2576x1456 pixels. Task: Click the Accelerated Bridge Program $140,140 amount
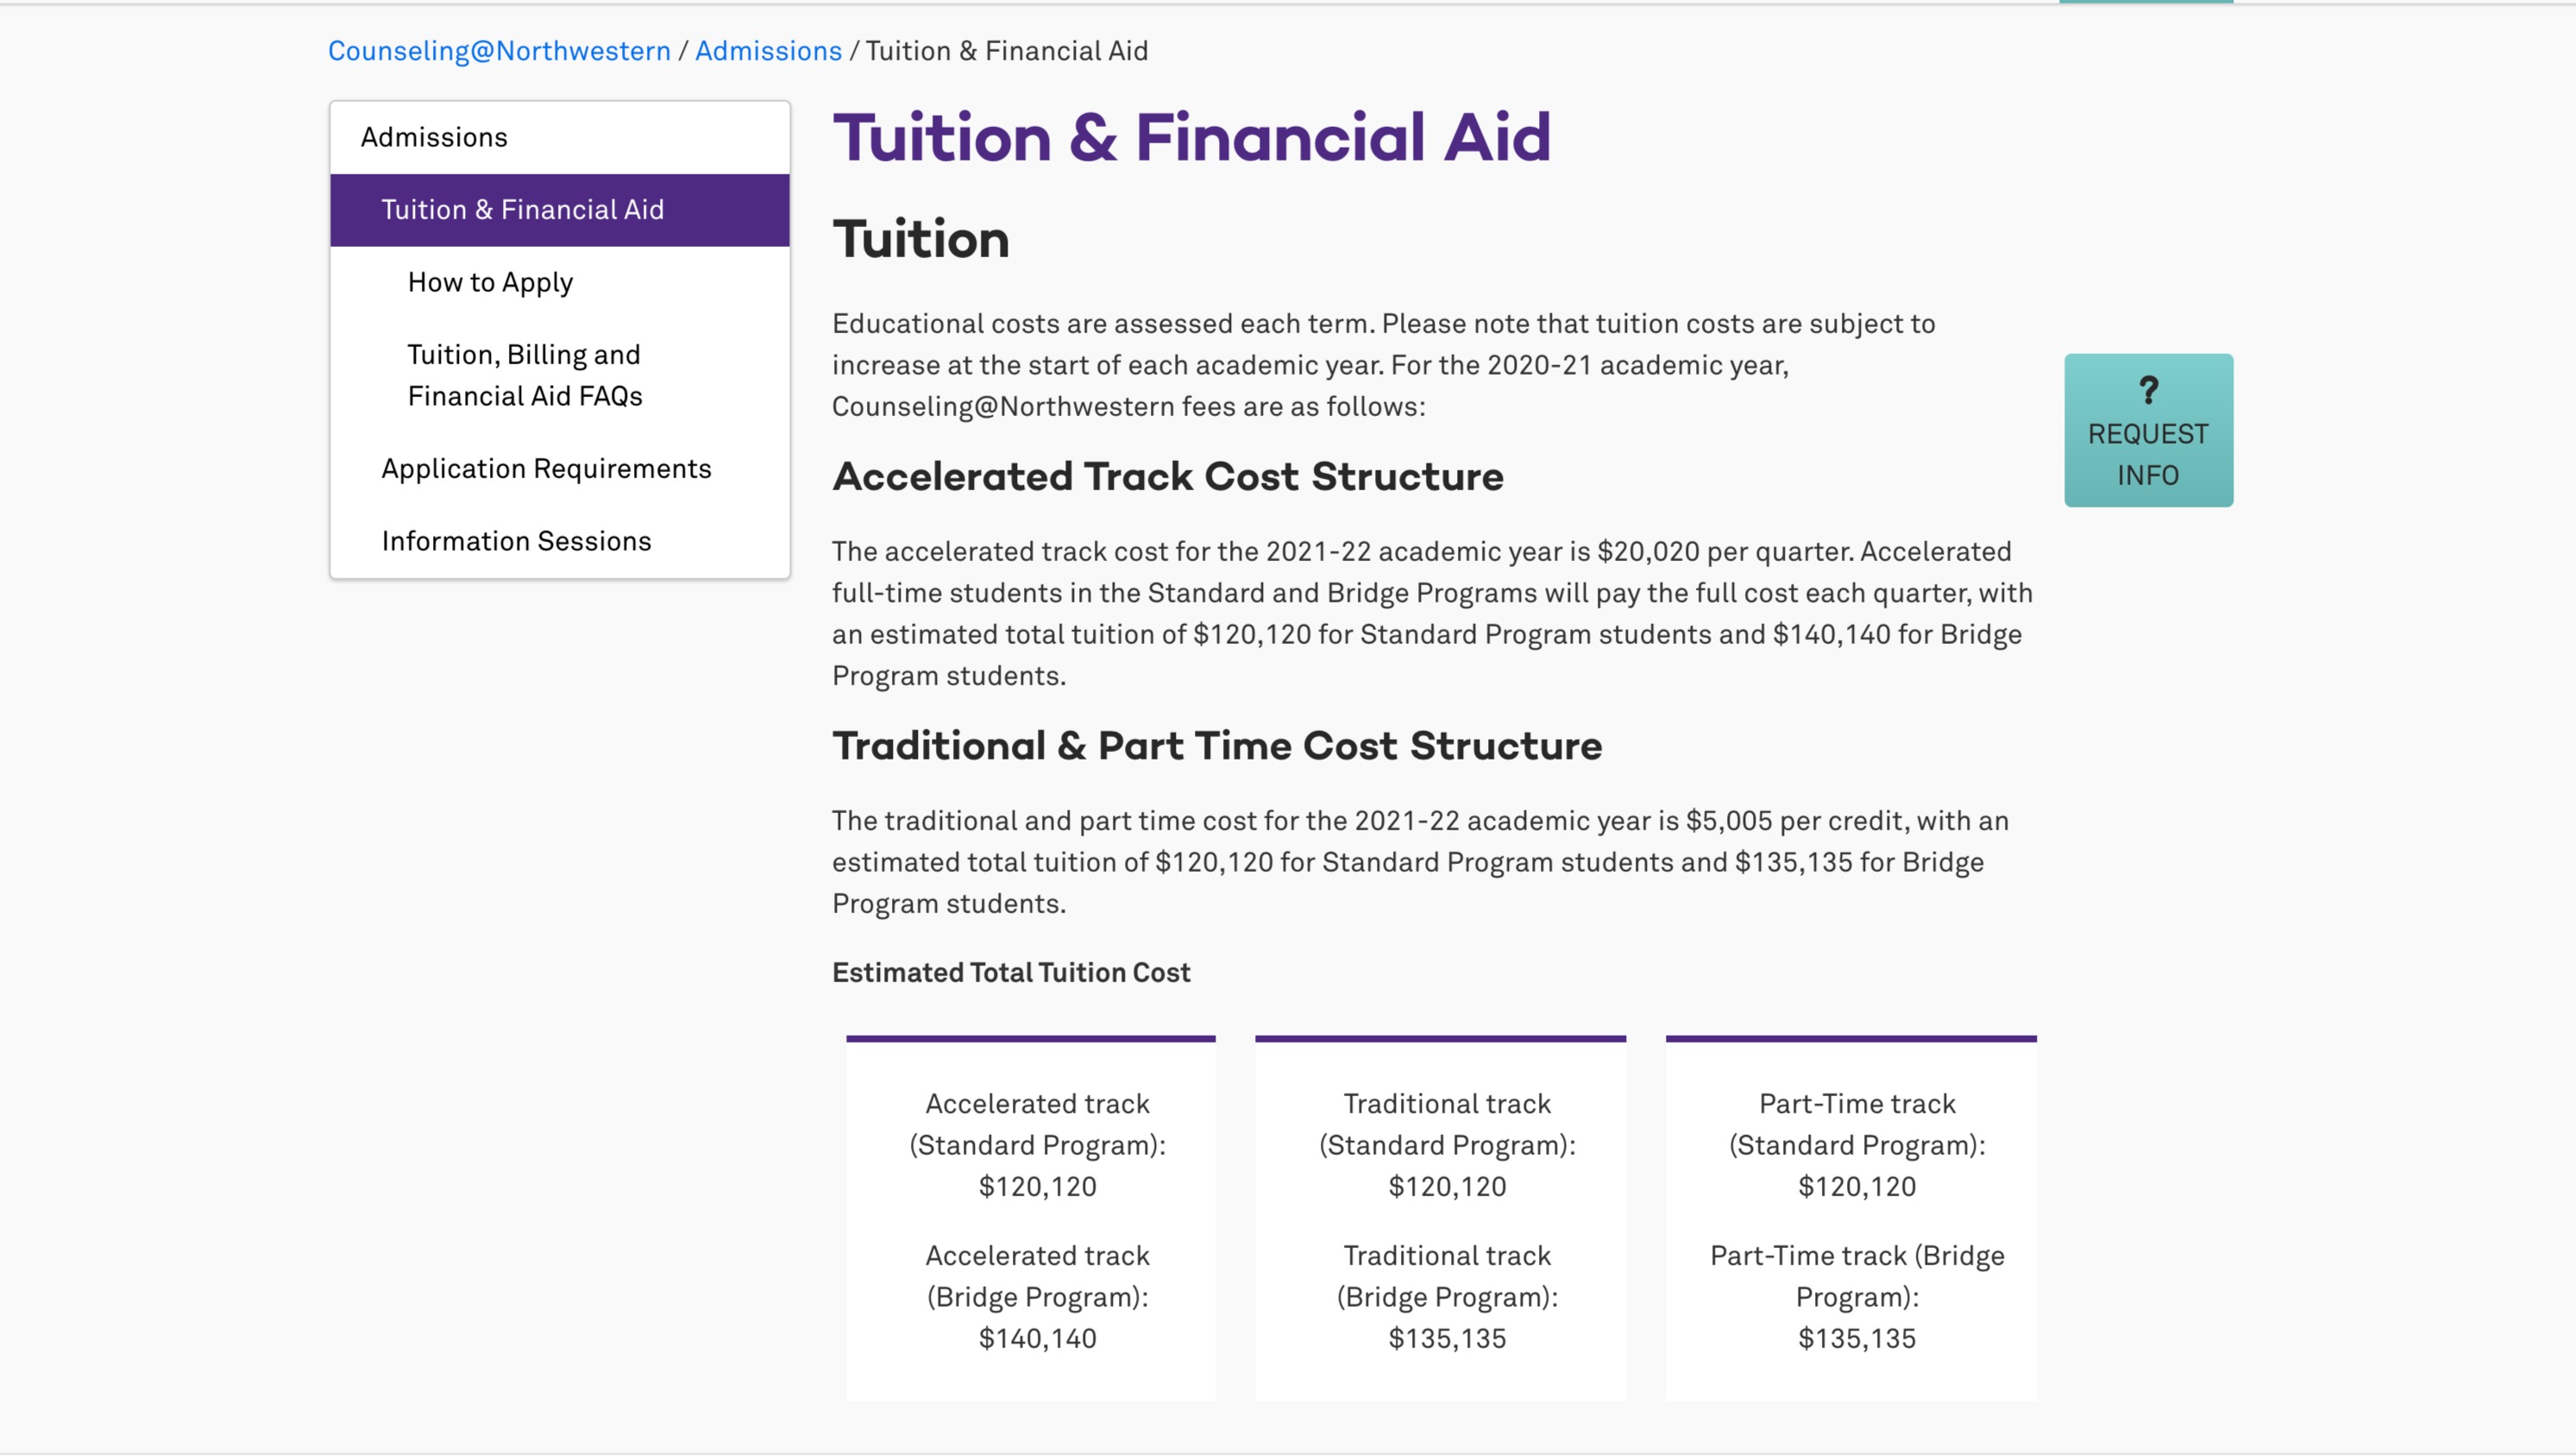1037,1339
